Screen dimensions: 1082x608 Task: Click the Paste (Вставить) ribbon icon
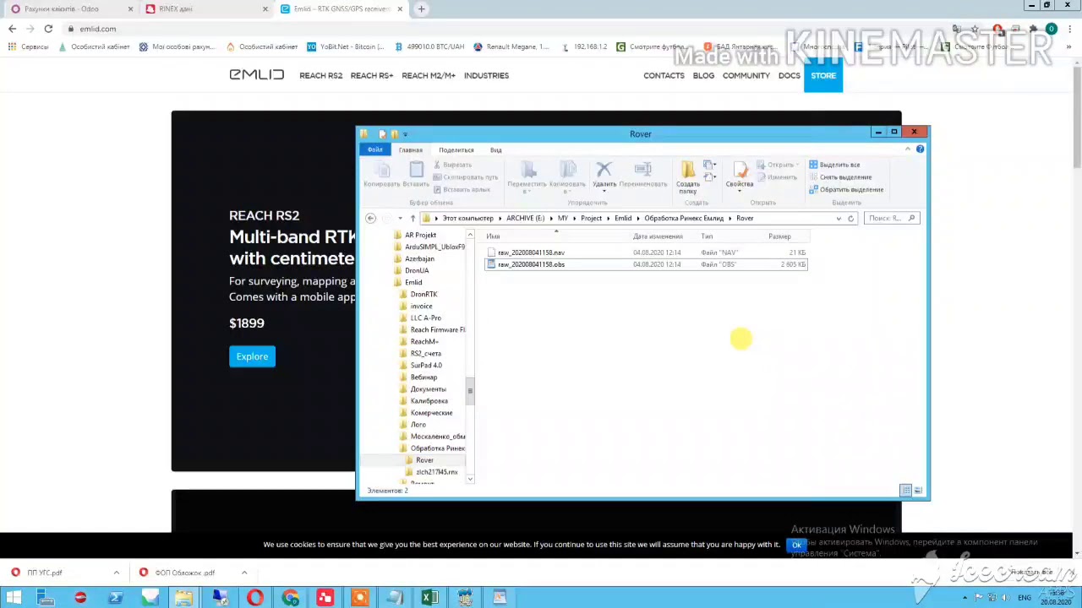click(x=416, y=171)
